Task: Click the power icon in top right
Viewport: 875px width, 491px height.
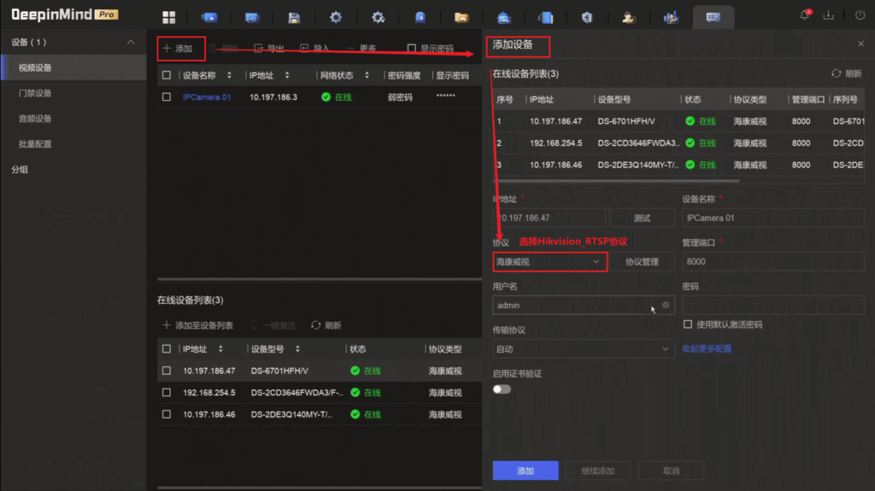Action: tap(859, 15)
